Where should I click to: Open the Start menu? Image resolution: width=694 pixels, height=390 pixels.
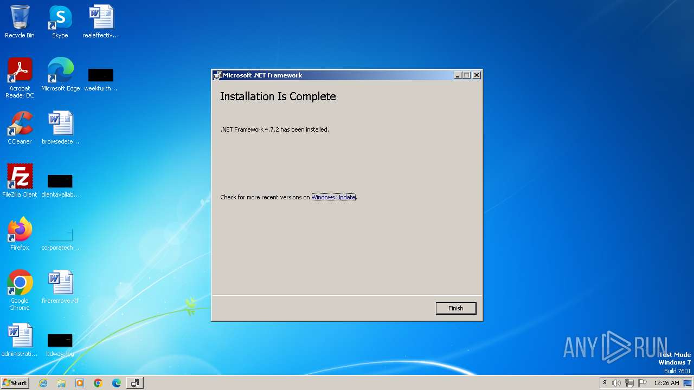(x=15, y=383)
